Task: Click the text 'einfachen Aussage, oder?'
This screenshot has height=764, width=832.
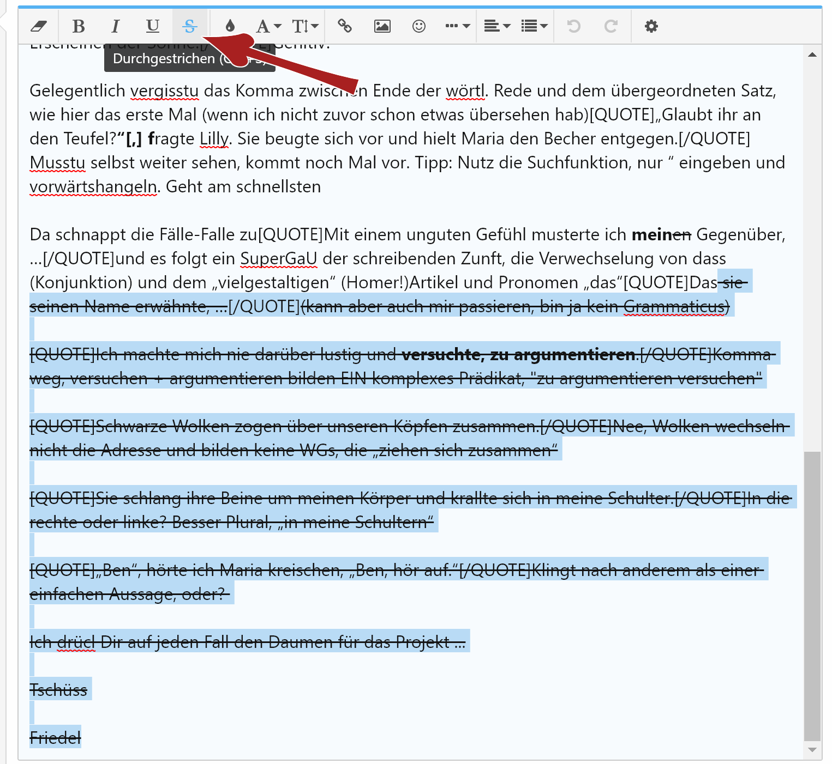Action: 127,594
